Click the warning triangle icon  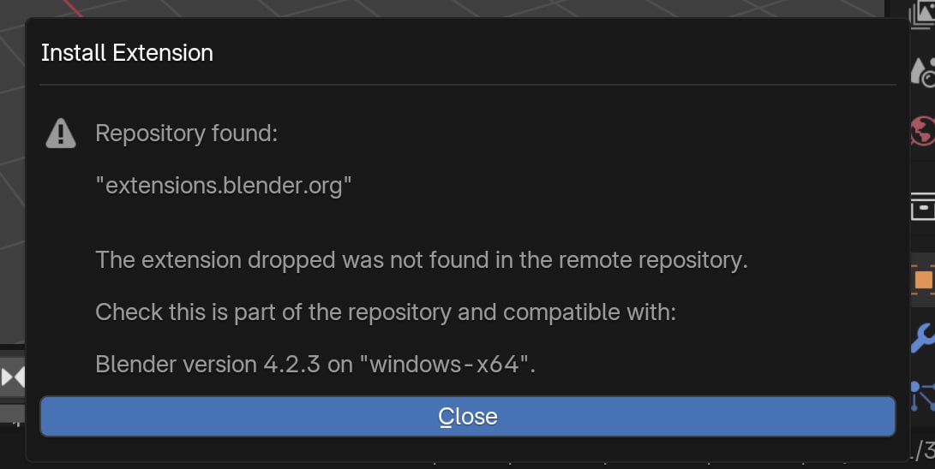click(x=60, y=134)
